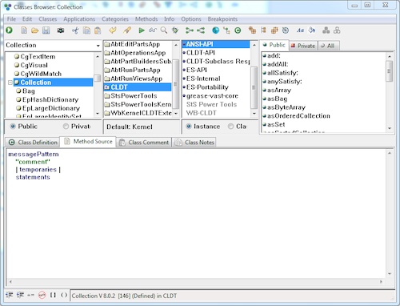Click the outlined hierarchy icon
The image size is (400, 306).
pyautogui.click(x=337, y=30)
